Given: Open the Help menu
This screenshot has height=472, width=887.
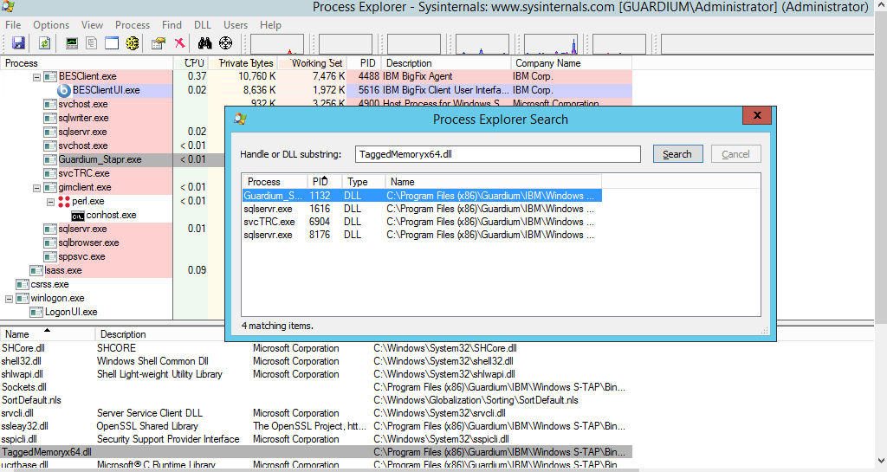Looking at the screenshot, I should click(x=270, y=25).
